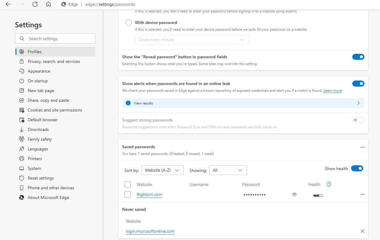
Task: Click inside the Search settings field
Action: click(55, 39)
